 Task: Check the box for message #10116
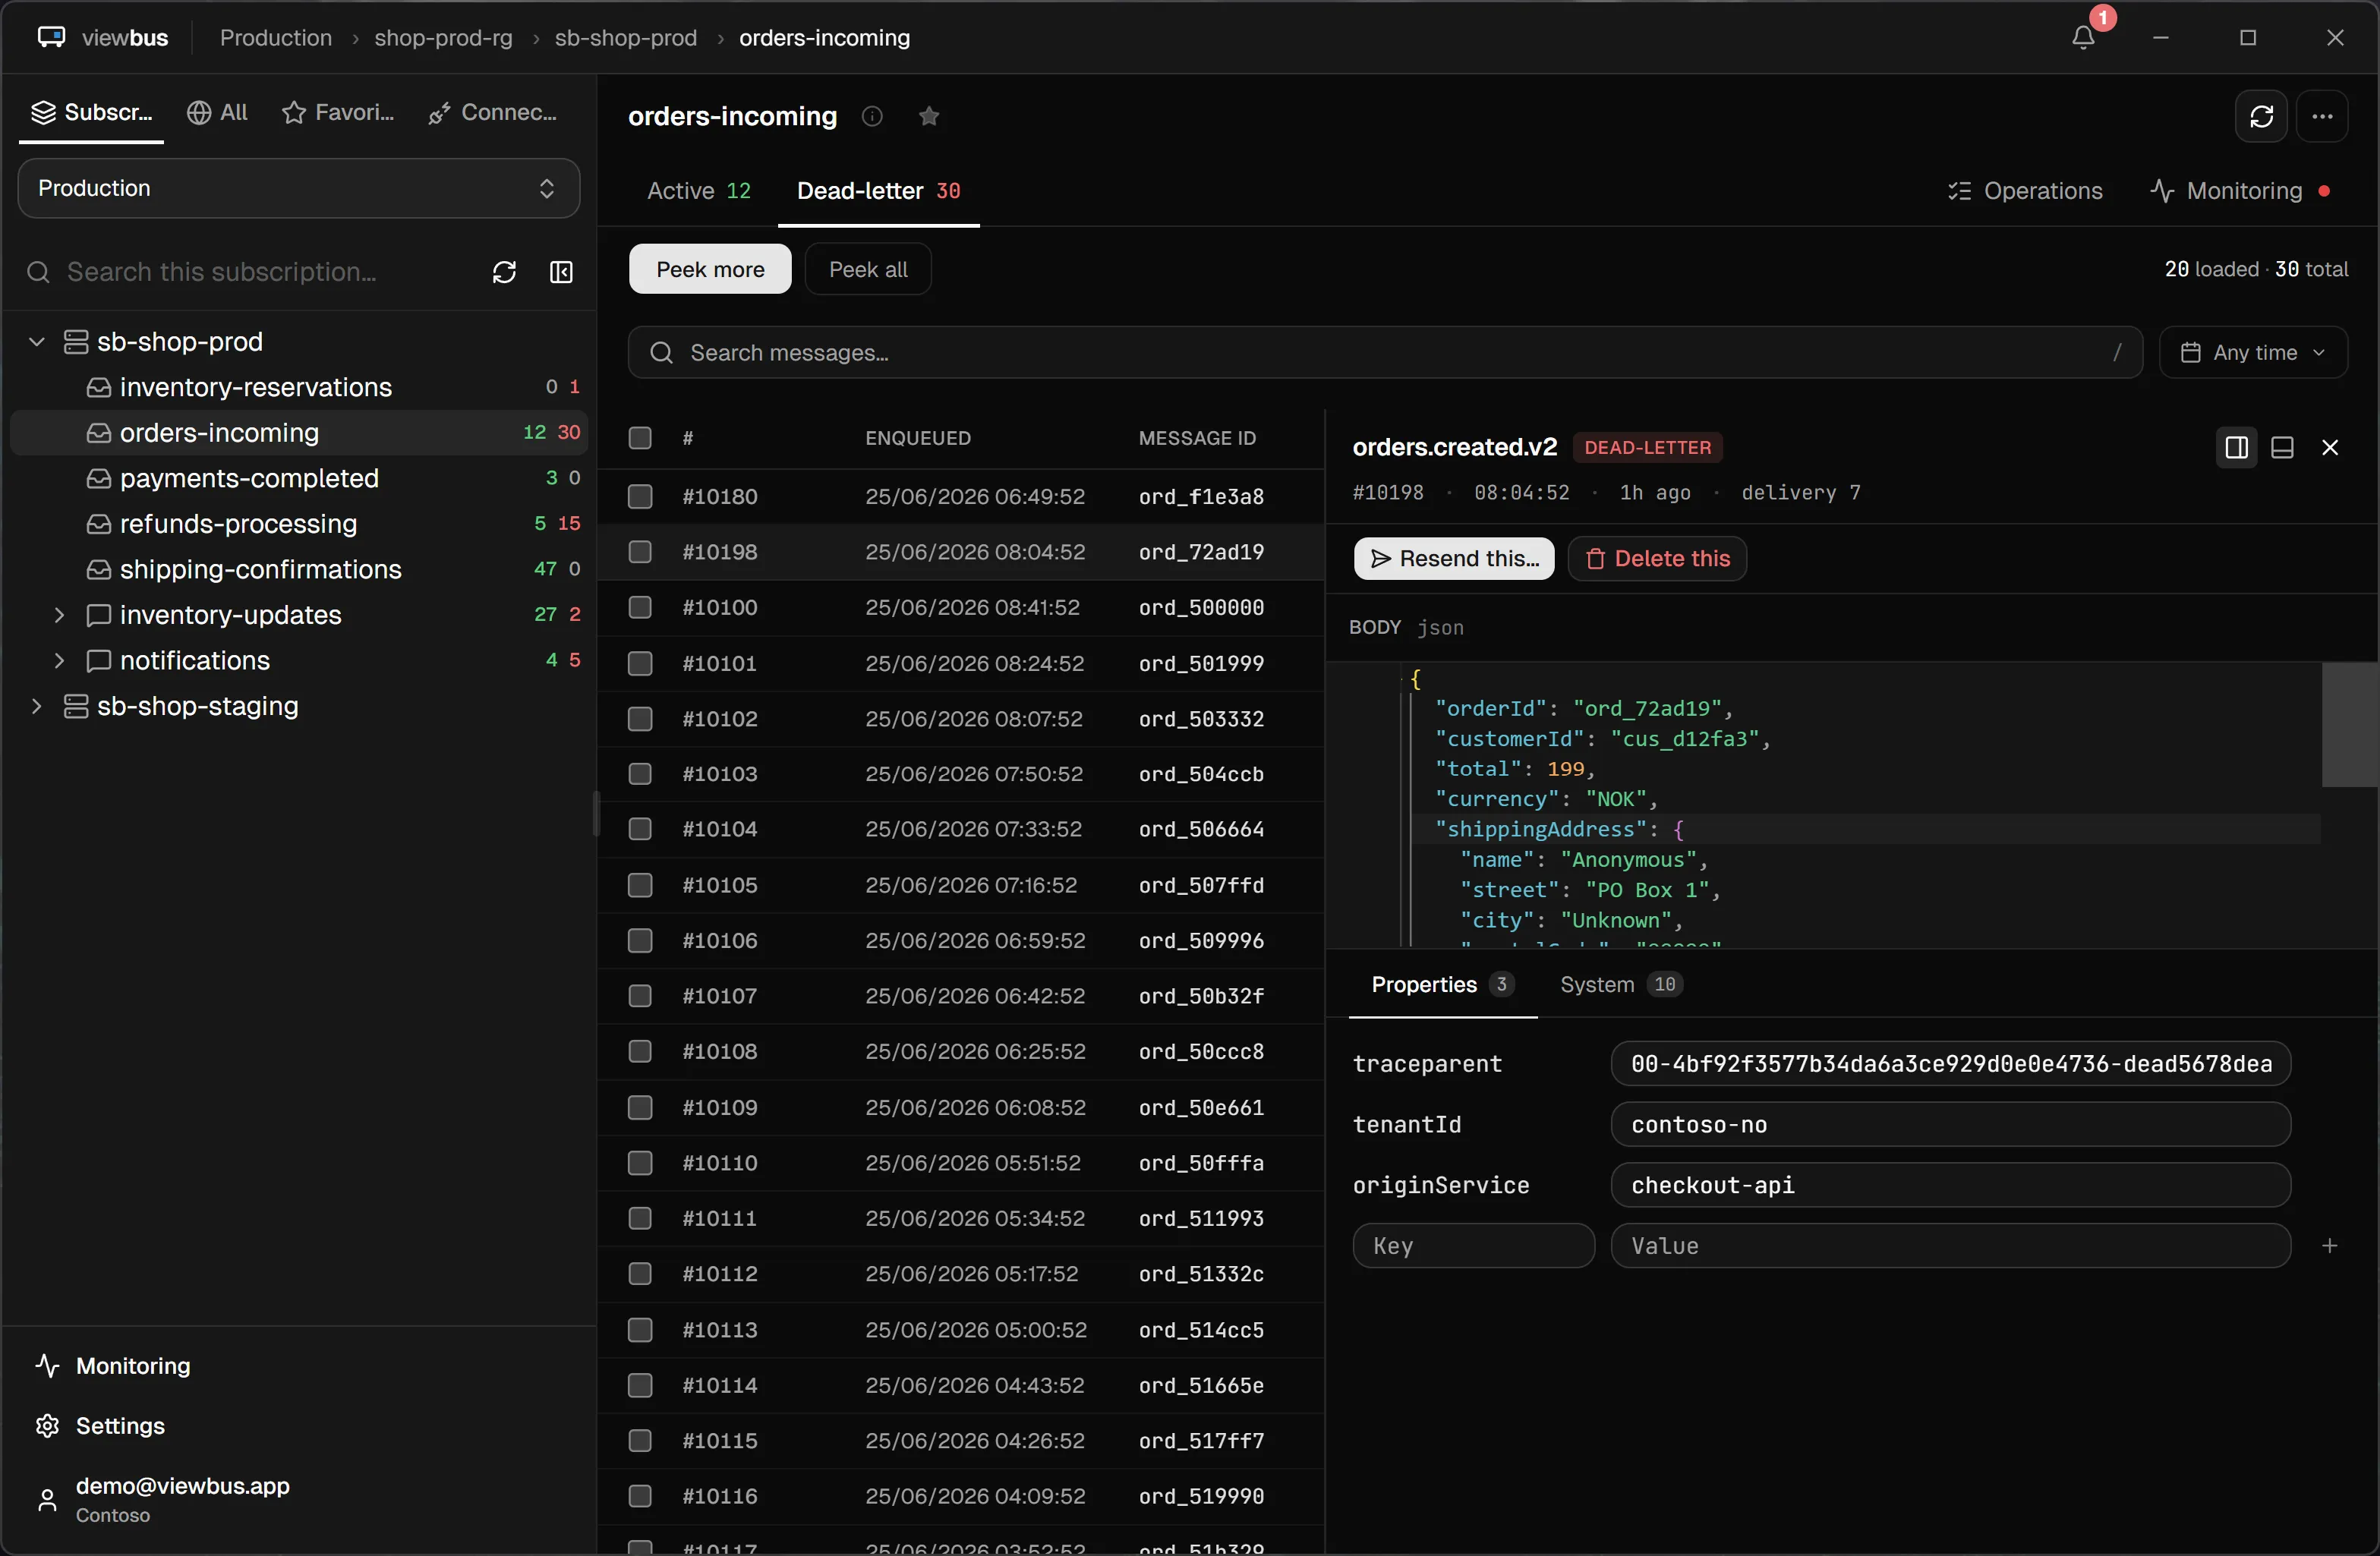(x=640, y=1496)
